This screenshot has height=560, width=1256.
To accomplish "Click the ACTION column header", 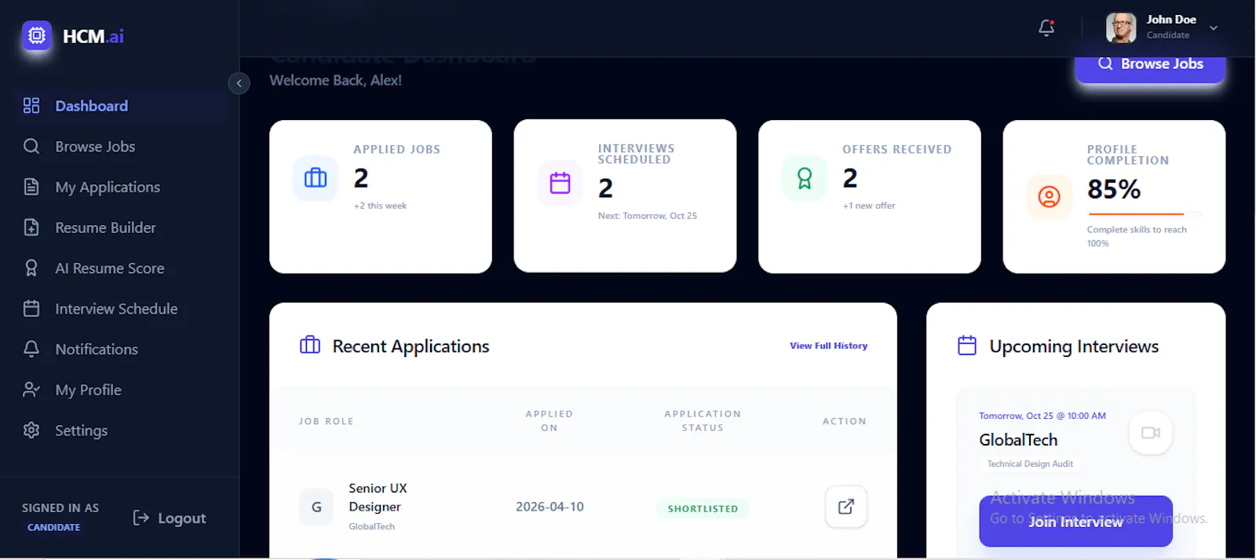I will 844,421.
